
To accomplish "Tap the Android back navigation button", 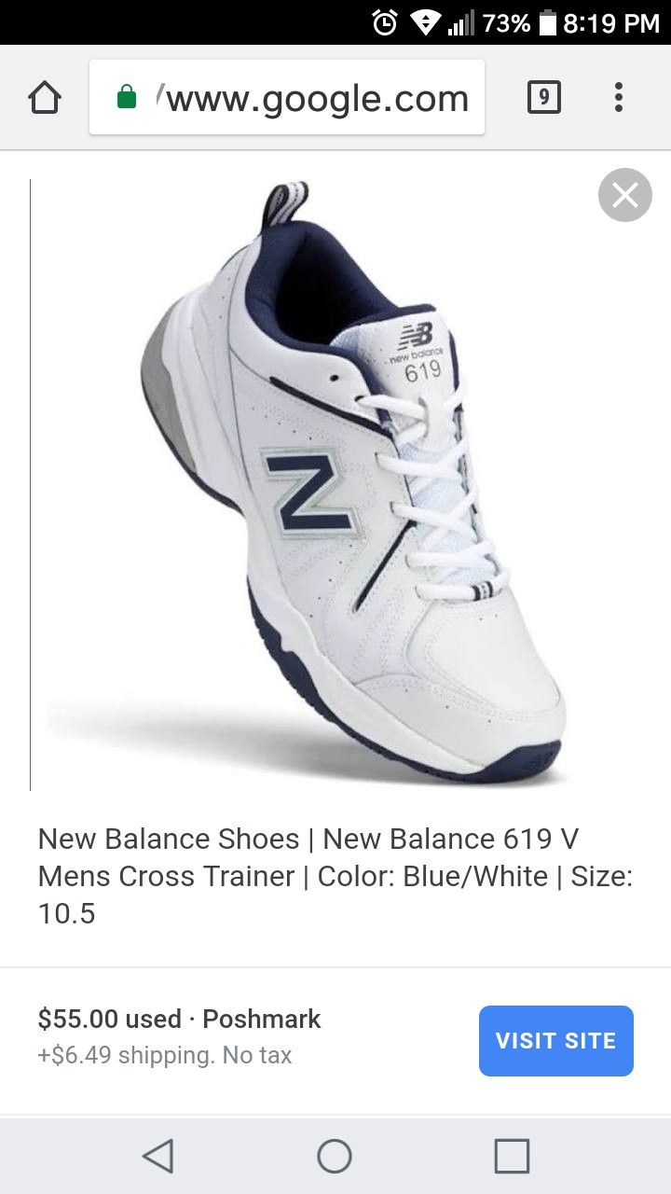I will pos(157,1156).
